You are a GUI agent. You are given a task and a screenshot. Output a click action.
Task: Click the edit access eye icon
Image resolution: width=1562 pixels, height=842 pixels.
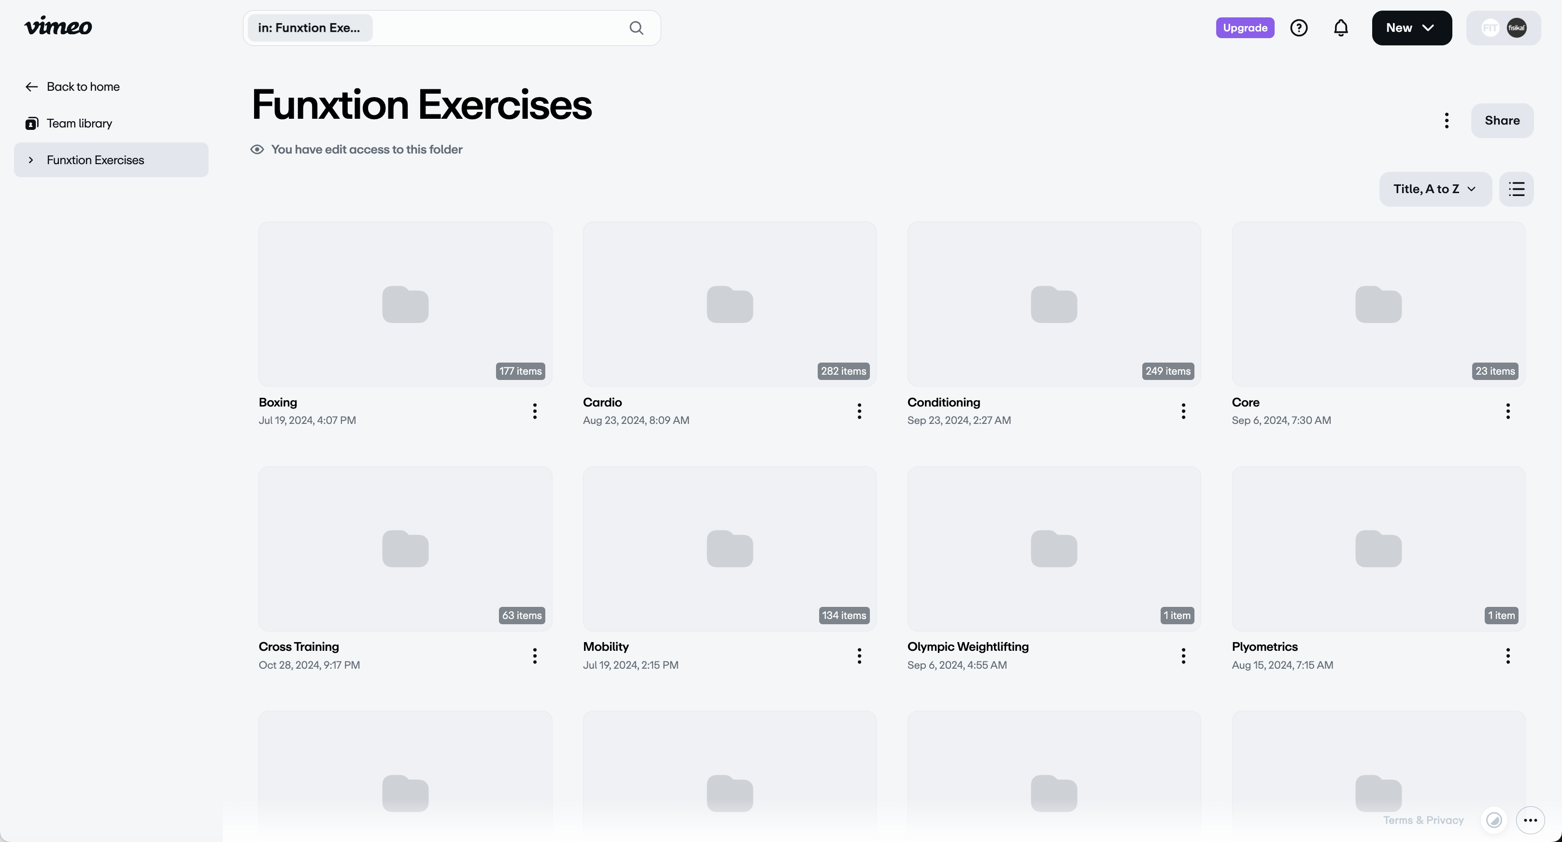pyautogui.click(x=257, y=150)
